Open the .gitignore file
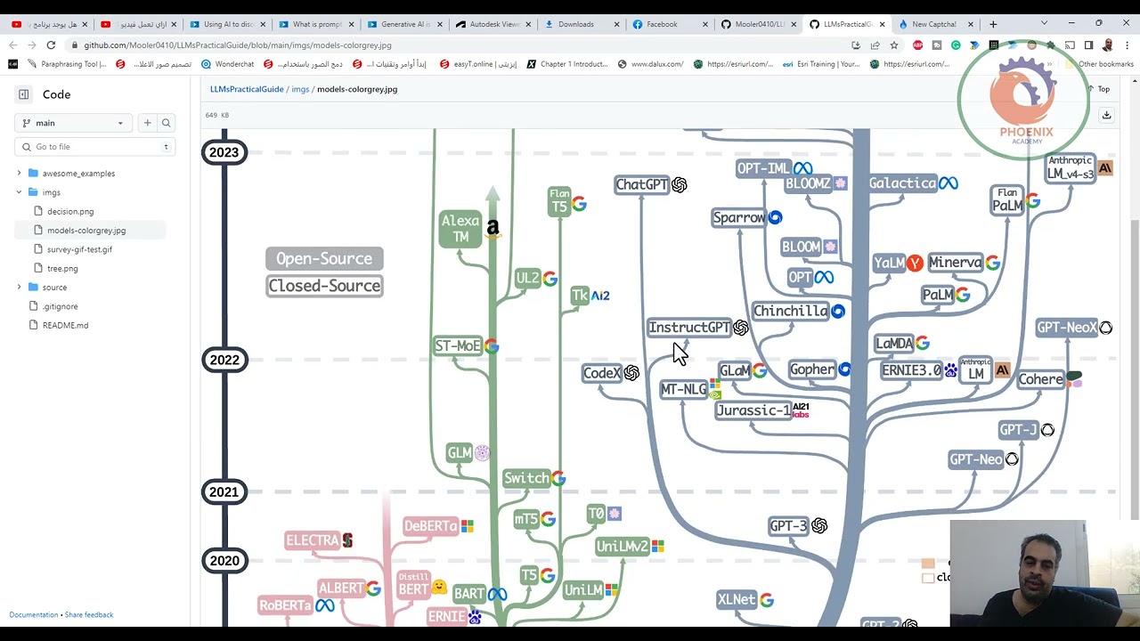Image resolution: width=1140 pixels, height=641 pixels. pos(60,306)
